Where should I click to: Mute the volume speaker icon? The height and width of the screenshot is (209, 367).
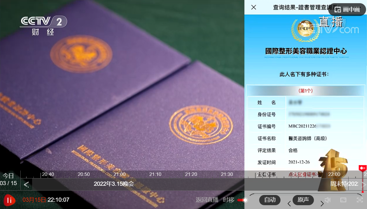coord(328,200)
